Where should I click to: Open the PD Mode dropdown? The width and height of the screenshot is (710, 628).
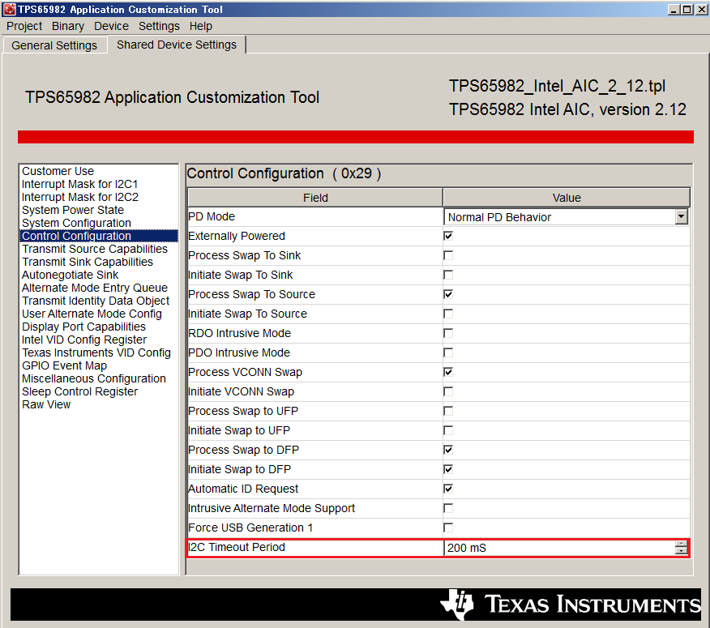pyautogui.click(x=681, y=217)
